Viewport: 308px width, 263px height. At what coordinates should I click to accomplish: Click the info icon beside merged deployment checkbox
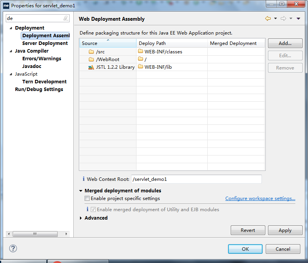(x=87, y=209)
